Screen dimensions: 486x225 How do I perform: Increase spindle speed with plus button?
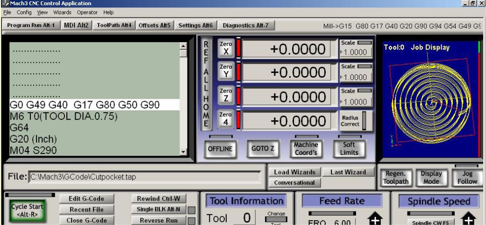(x=468, y=218)
